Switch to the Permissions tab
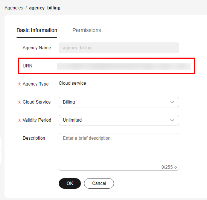This screenshot has height=200, width=207. [87, 30]
